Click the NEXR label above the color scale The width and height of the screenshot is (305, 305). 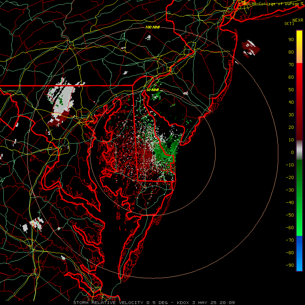tap(298, 20)
